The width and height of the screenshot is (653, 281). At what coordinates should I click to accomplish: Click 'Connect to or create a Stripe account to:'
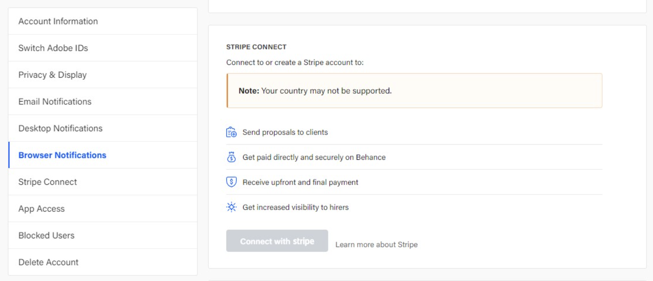click(x=295, y=62)
